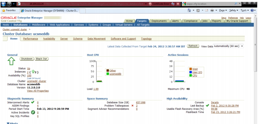Viewport: 258px width, 124px height.
Task: Click the green database up-arrow status icon
Action: 11,61
